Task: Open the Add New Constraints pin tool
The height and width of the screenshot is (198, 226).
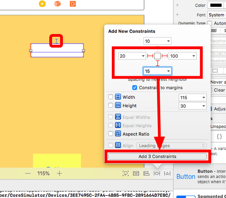Action: [157, 173]
